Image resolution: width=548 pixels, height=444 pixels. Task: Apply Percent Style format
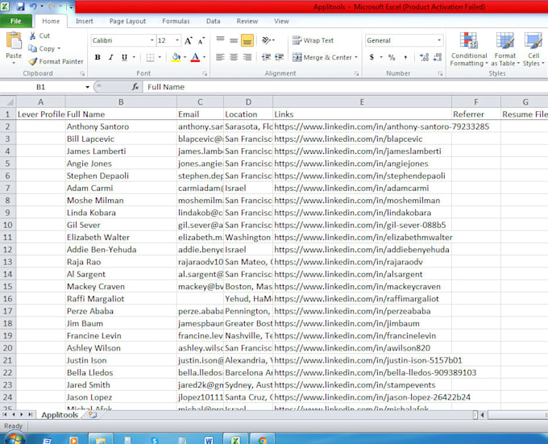392,57
